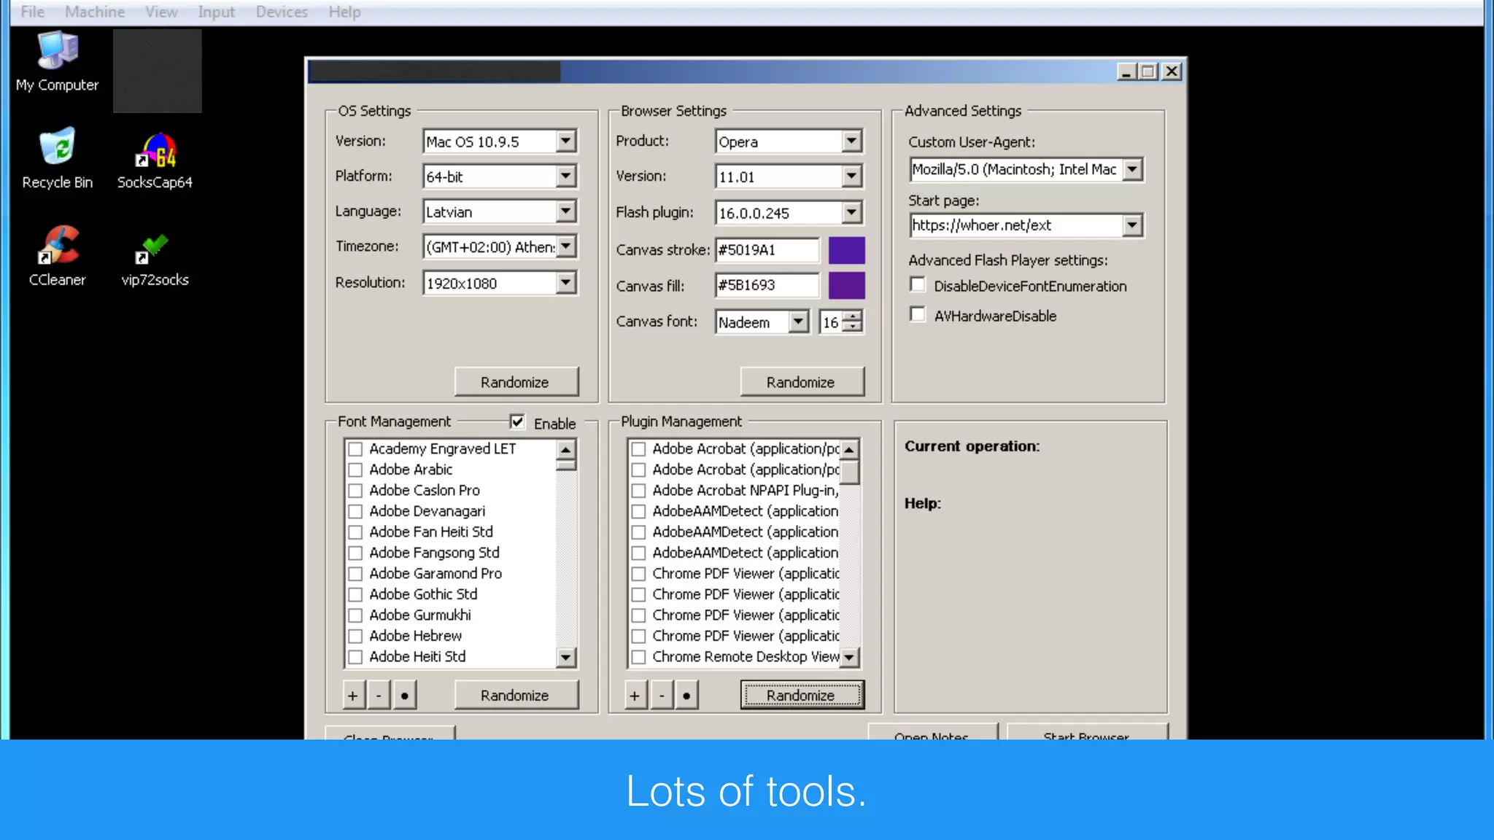
Task: Click Randomize in Font Management
Action: [x=516, y=696]
